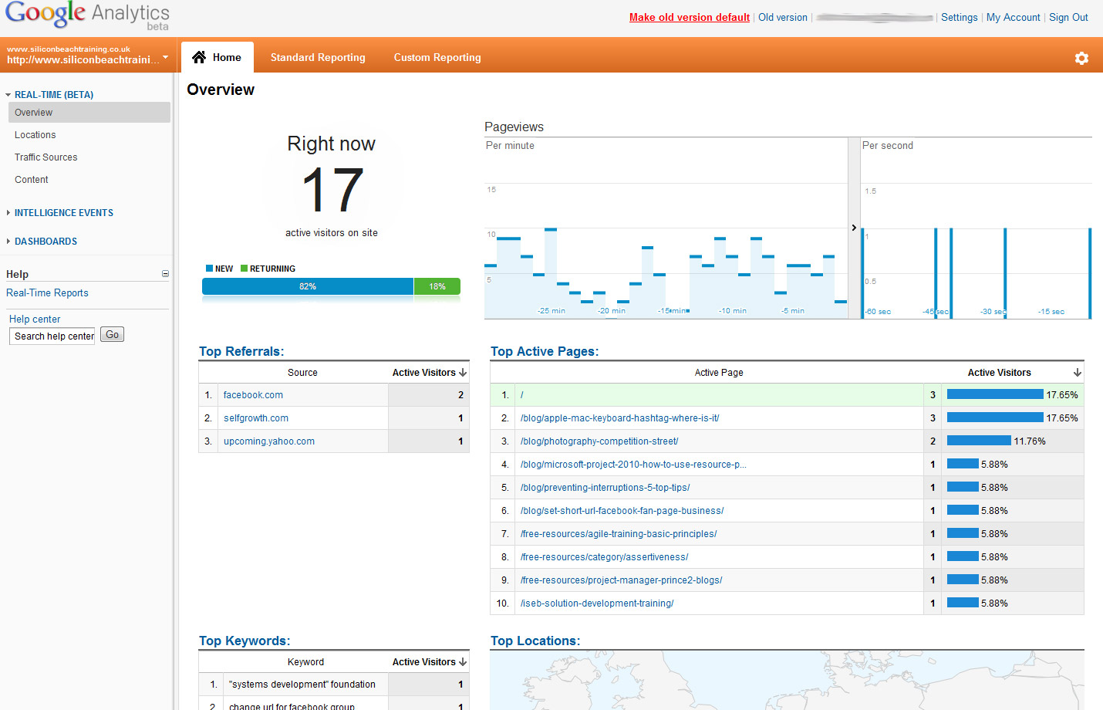
Task: Expand the Pageviews chart with the arrow chevron
Action: 853,228
